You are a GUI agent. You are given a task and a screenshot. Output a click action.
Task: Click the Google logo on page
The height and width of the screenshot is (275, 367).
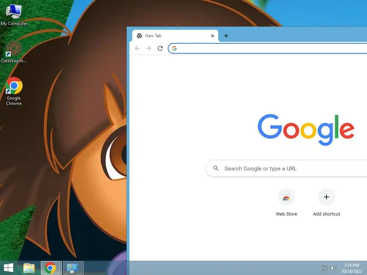tap(306, 130)
